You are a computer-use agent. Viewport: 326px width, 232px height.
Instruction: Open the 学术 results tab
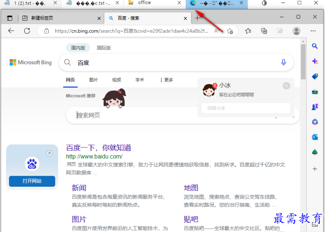click(x=140, y=80)
